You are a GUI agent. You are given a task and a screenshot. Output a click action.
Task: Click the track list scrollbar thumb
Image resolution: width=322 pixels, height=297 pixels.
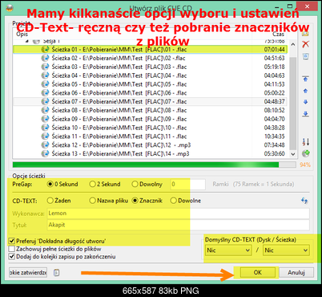293,103
